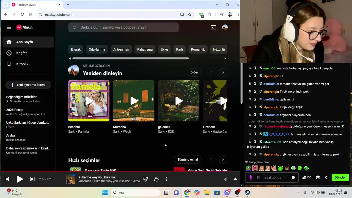Screen dimensions: 352x198
Task: View site information icon in address bar
Action: (40, 15)
